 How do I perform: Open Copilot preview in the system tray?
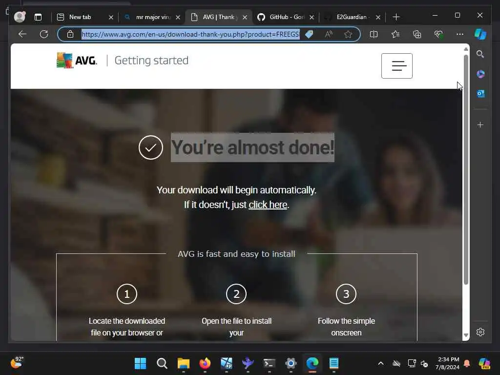pos(484,363)
